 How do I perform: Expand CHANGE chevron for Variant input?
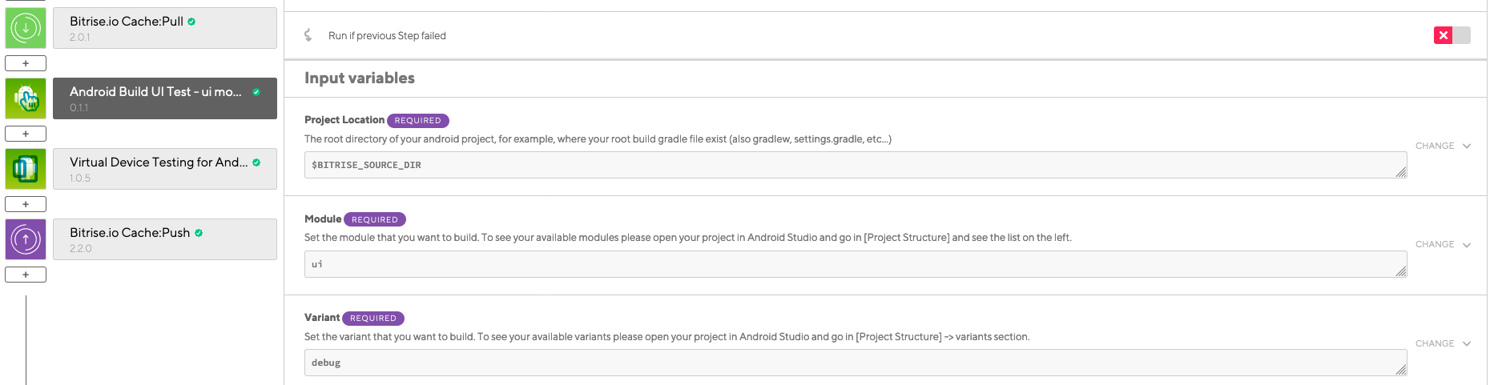(x=1467, y=344)
